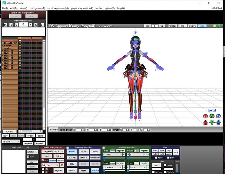This screenshot has height=174, width=225.
Task: Next eyes morph arrow next to blink
Action: pyautogui.click(x=124, y=155)
